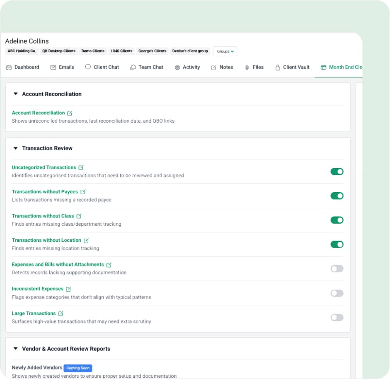Enable the Inconsistent Expenses toggle
The image size is (390, 379).
tap(337, 293)
